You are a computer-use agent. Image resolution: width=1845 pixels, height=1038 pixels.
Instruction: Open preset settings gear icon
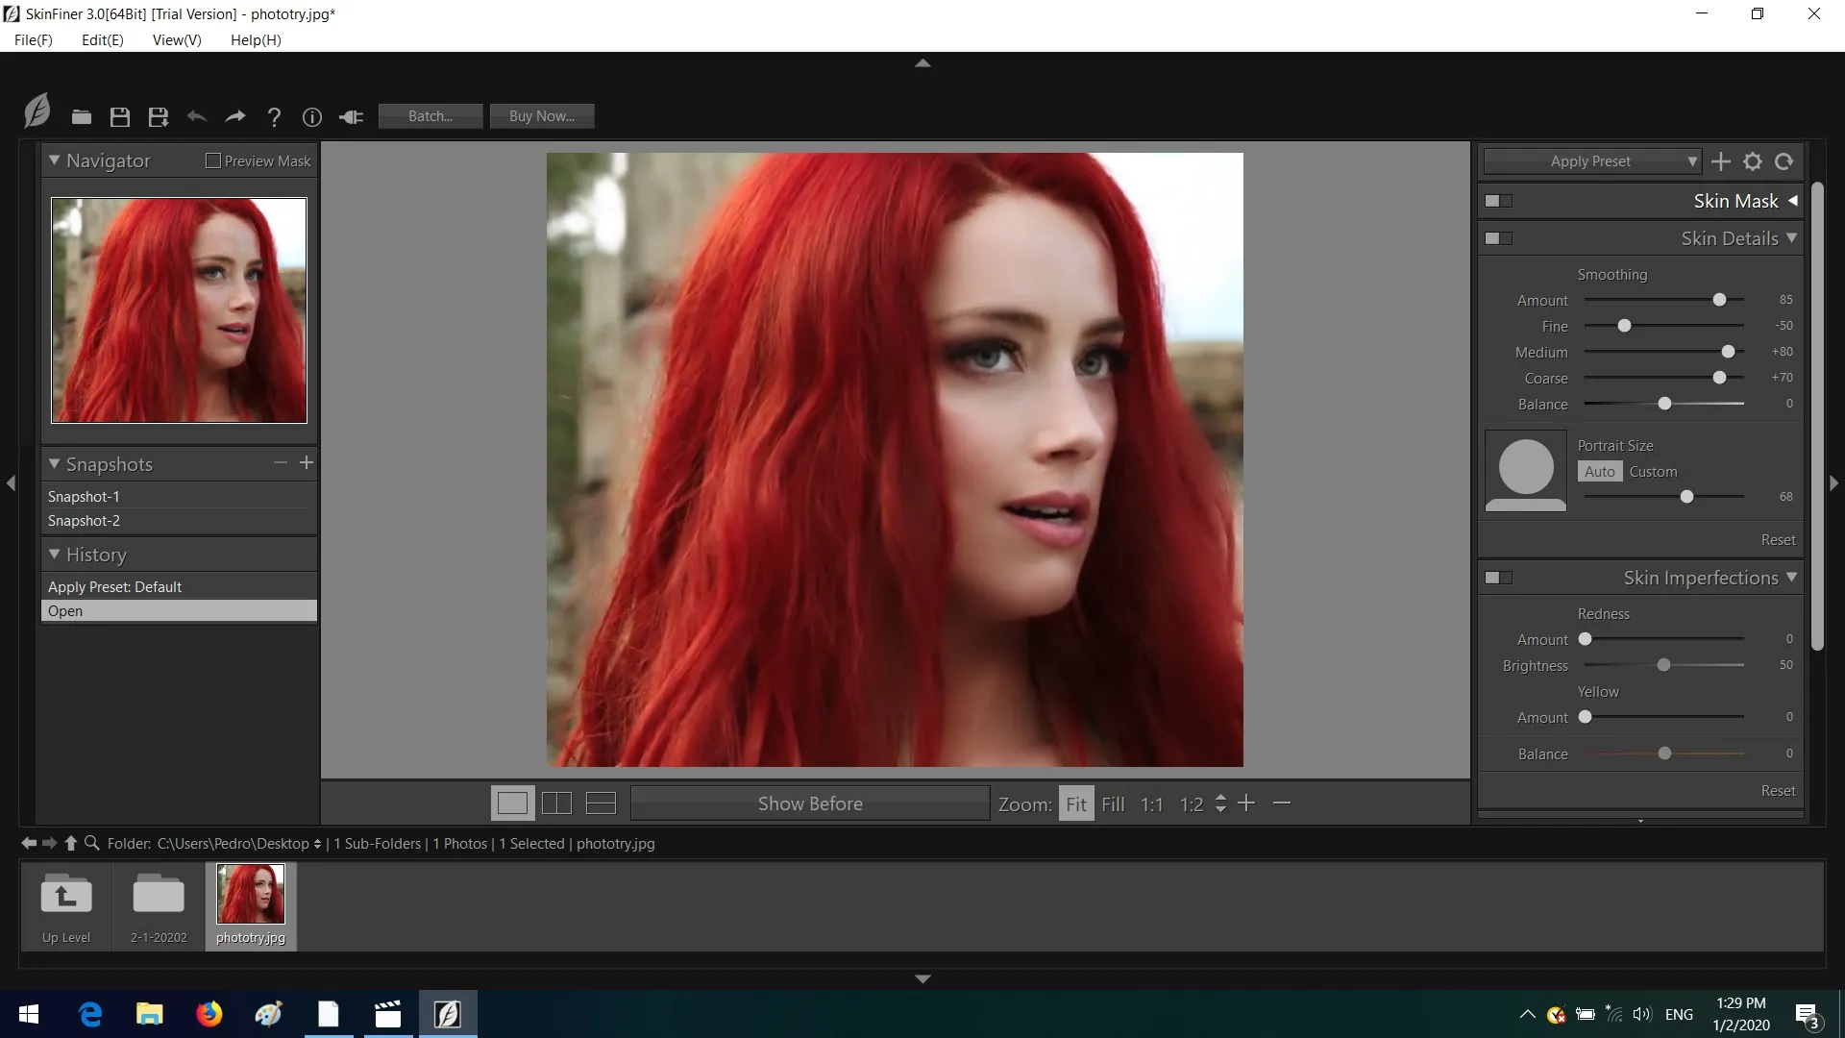[1753, 161]
